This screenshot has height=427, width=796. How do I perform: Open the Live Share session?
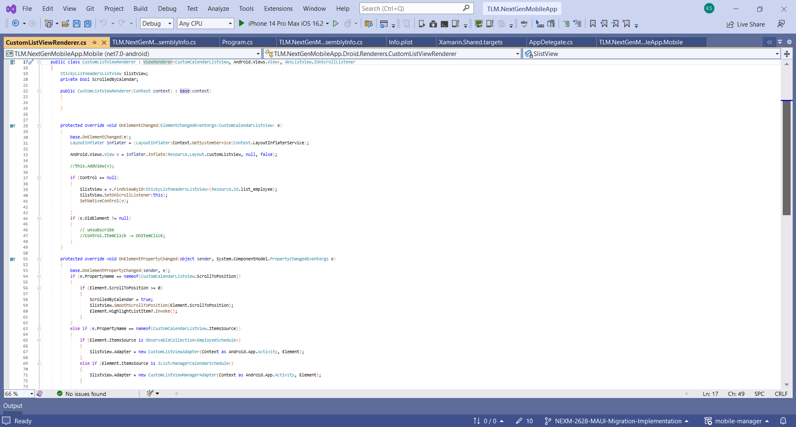click(745, 24)
